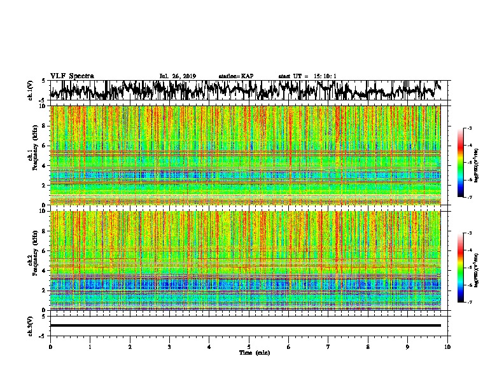Select the "start UT = 15:10:1" header text

point(307,76)
